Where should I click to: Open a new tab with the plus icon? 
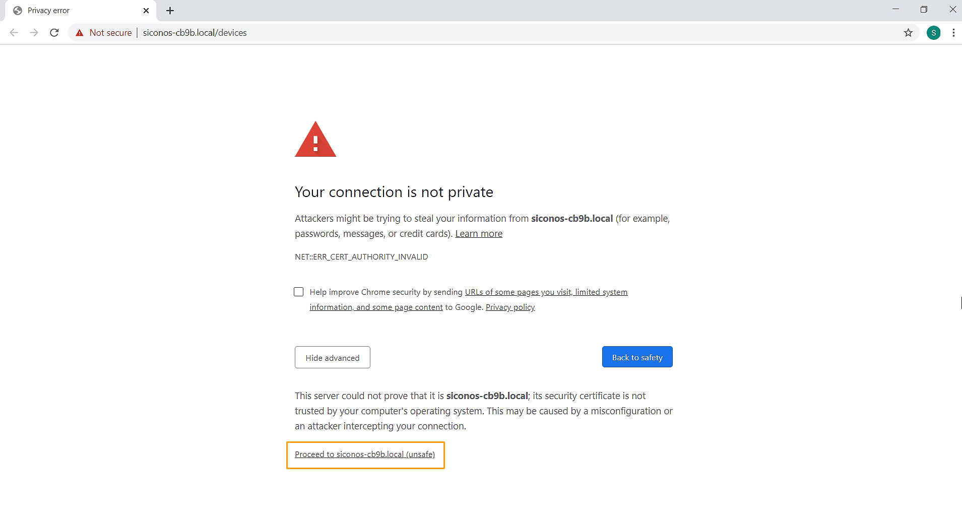[x=170, y=11]
